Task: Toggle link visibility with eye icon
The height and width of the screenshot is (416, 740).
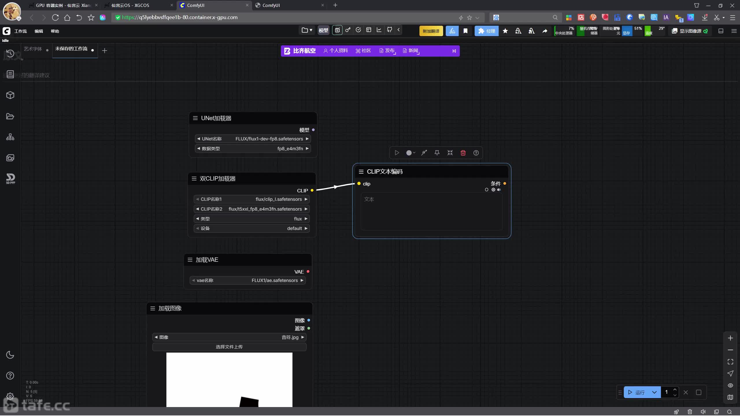Action: pos(730,385)
